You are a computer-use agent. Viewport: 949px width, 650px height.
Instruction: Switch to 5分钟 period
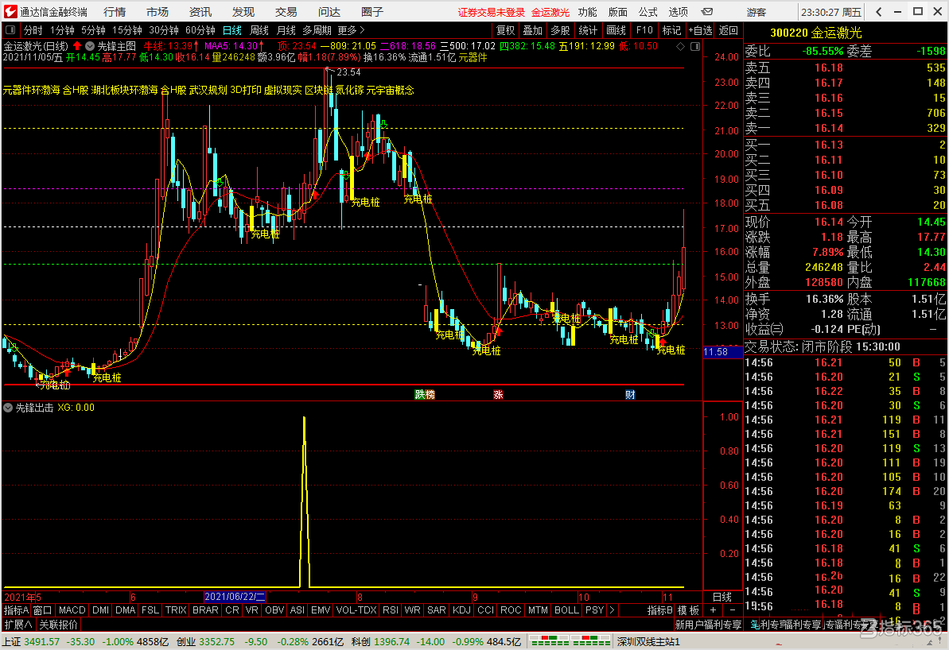point(93,30)
